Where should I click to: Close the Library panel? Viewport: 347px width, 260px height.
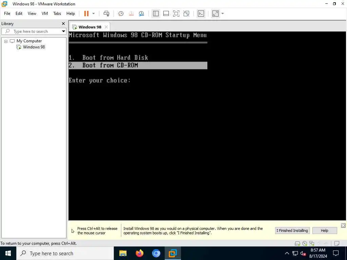tap(63, 23)
